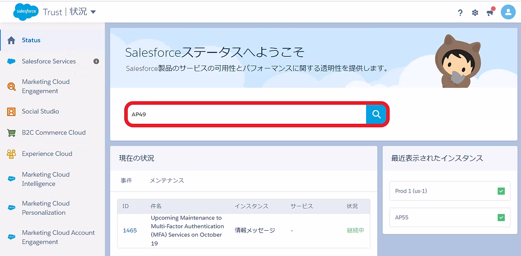Image resolution: width=521 pixels, height=256 pixels.
Task: Open the user profile avatar
Action: [x=508, y=12]
